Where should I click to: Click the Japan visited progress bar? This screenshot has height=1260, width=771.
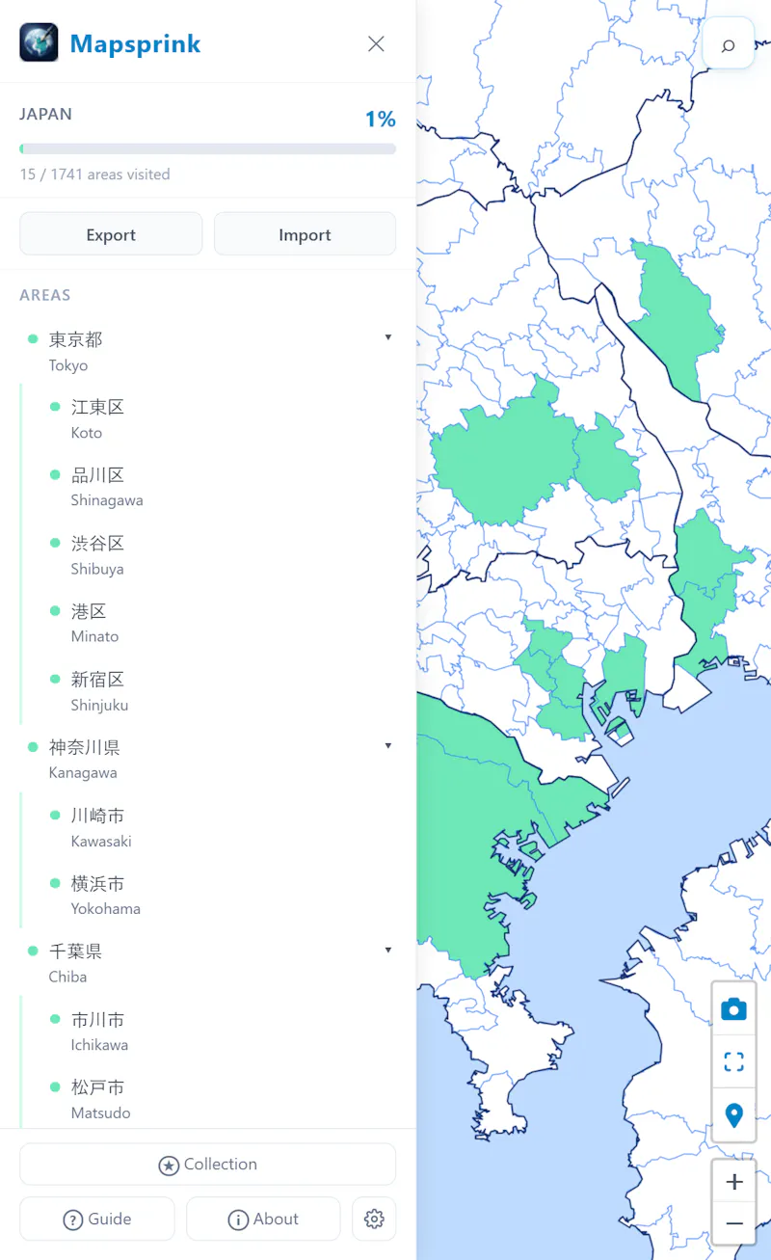coord(207,149)
